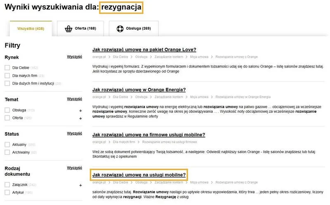Screen dimensions: 330x205
Task: Click 'Rozwiązanie umowy w Orange Energia' breadcrumb
Action: (x=243, y=97)
